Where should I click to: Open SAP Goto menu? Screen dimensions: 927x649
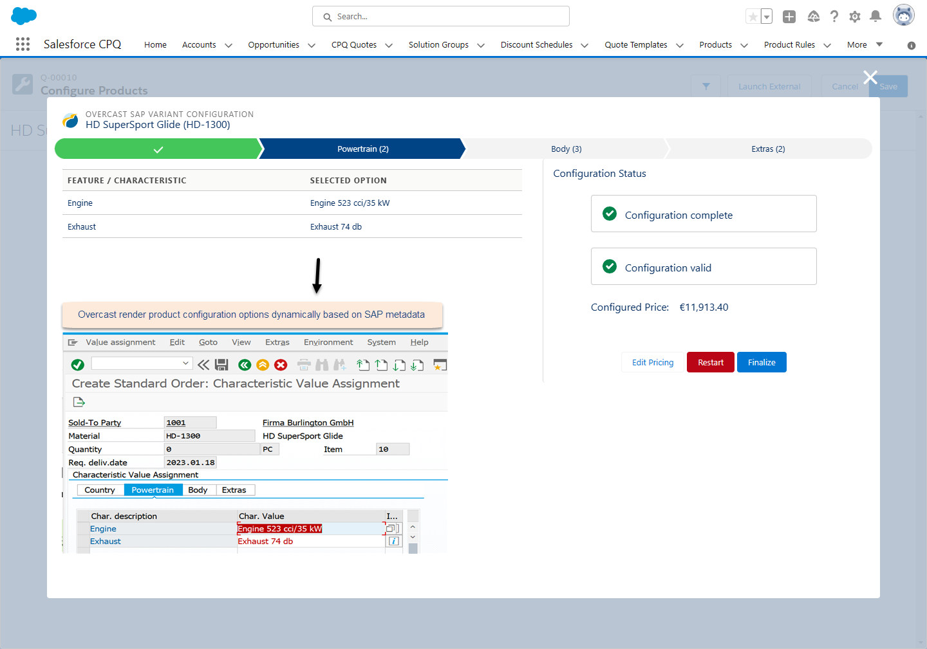pyautogui.click(x=208, y=342)
